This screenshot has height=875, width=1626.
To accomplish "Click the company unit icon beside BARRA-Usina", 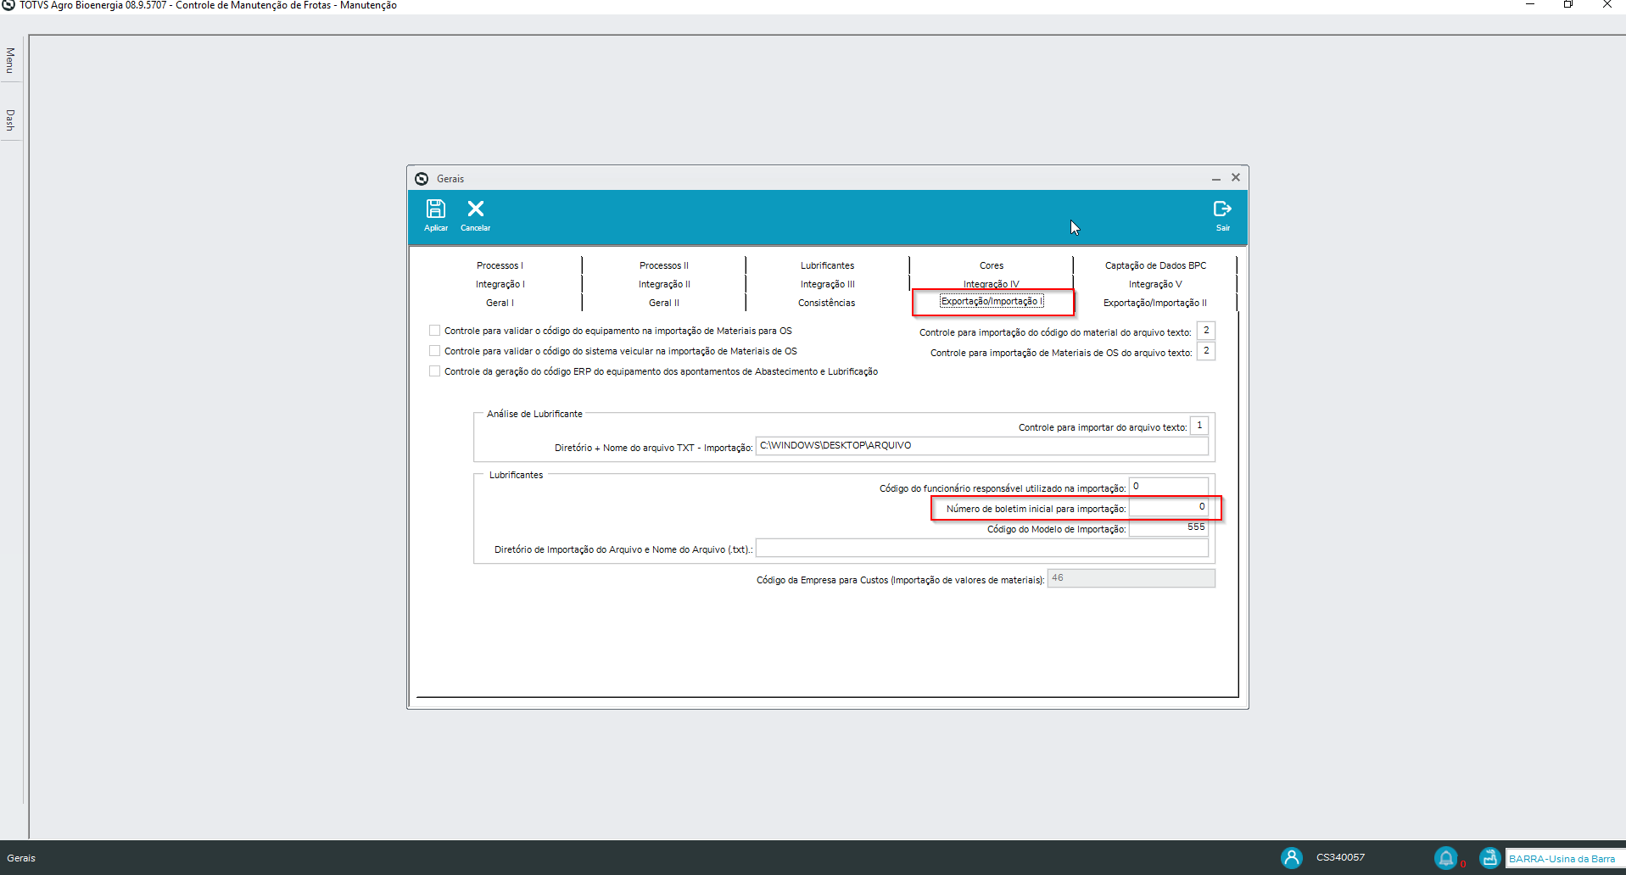I will [1490, 858].
